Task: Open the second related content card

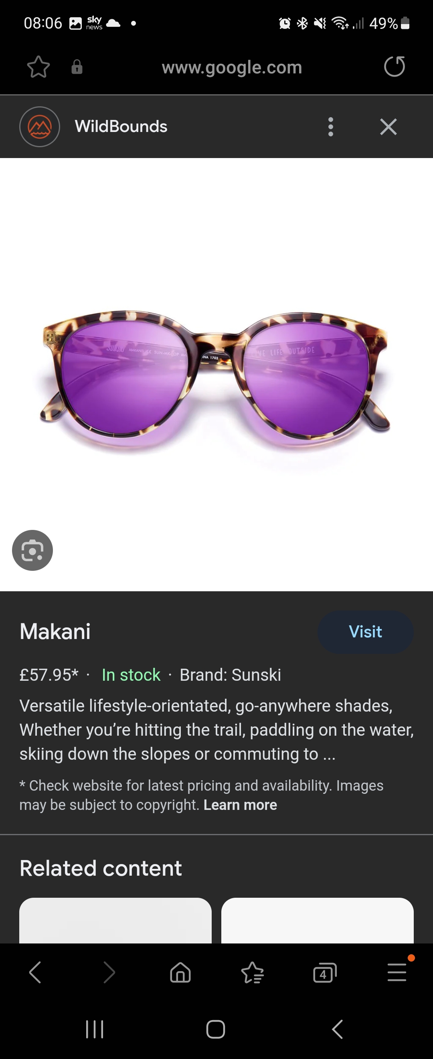Action: pyautogui.click(x=317, y=921)
